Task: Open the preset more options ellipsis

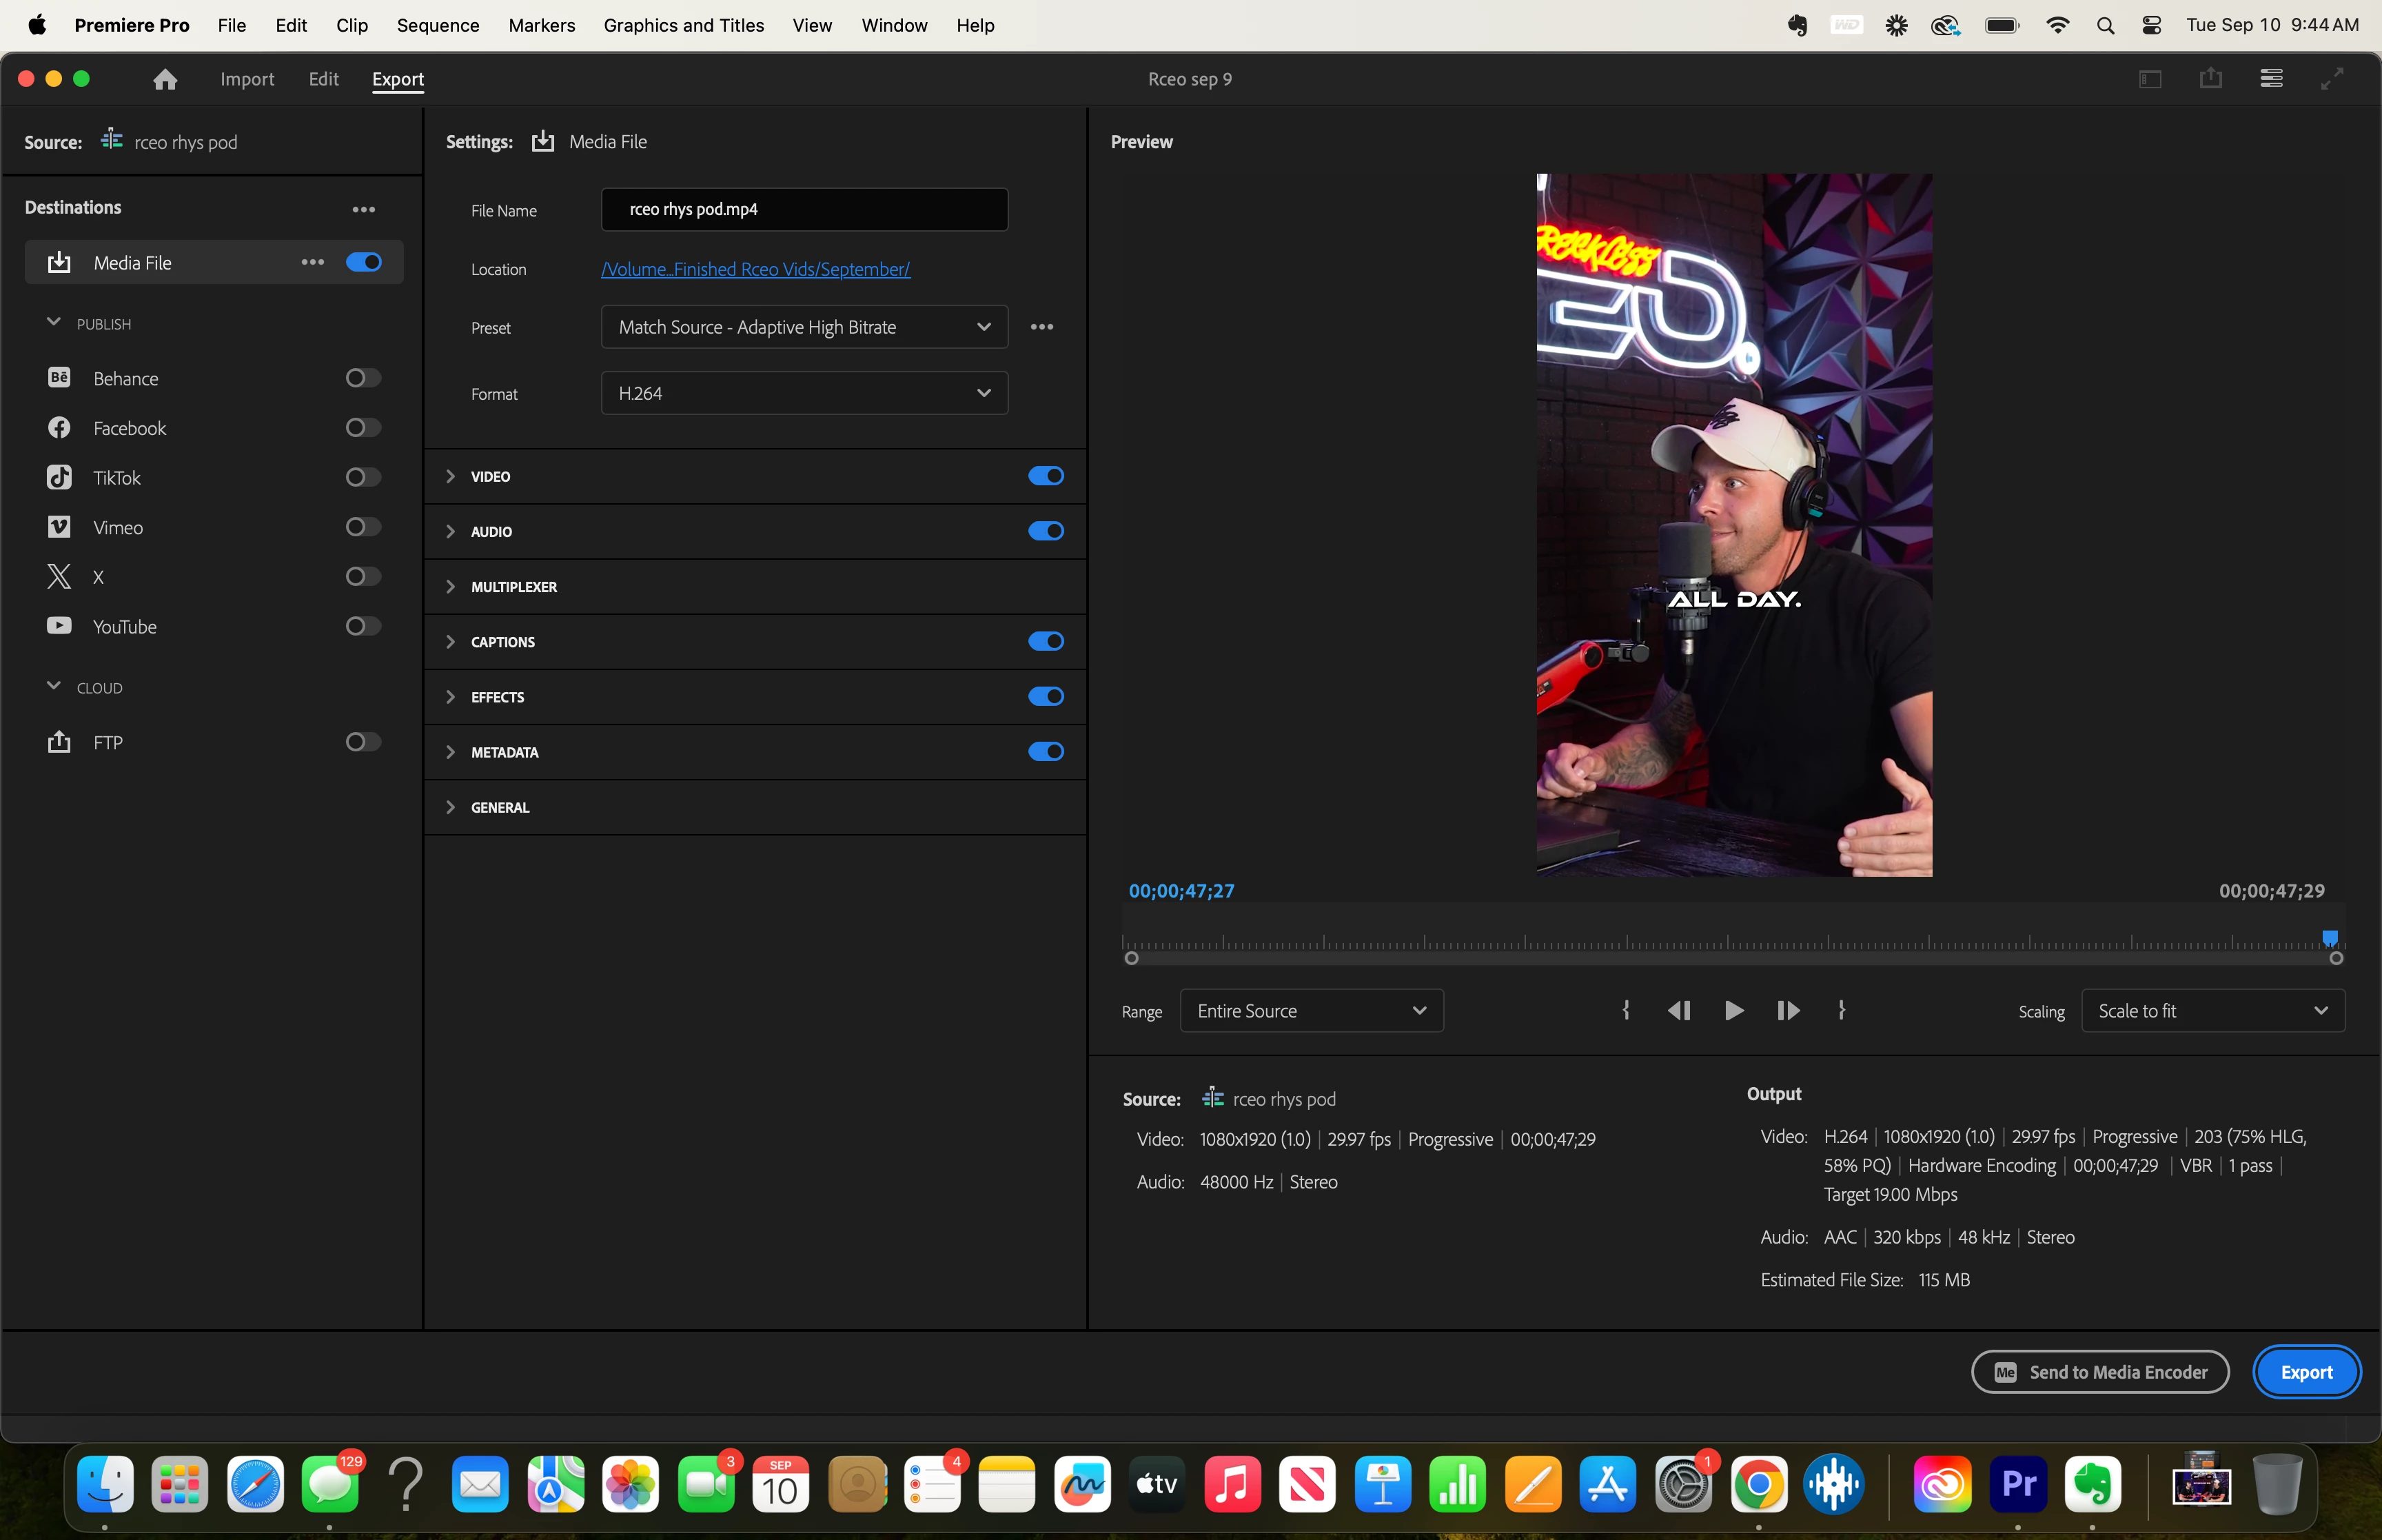Action: pos(1041,327)
